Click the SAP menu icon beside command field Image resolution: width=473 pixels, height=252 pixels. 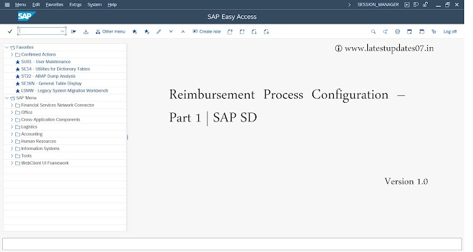74,32
